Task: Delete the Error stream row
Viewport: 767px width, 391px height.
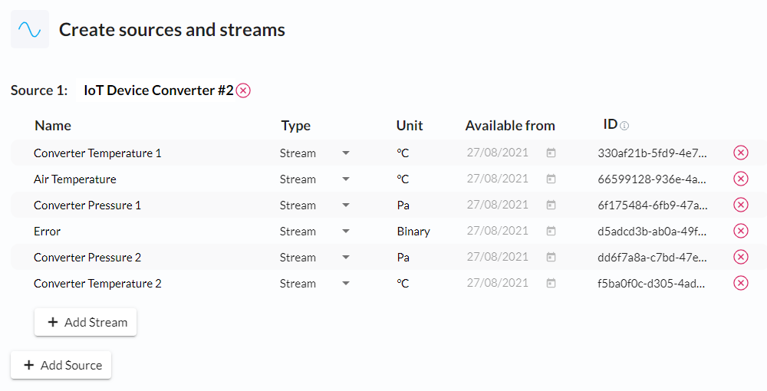Action: (741, 231)
